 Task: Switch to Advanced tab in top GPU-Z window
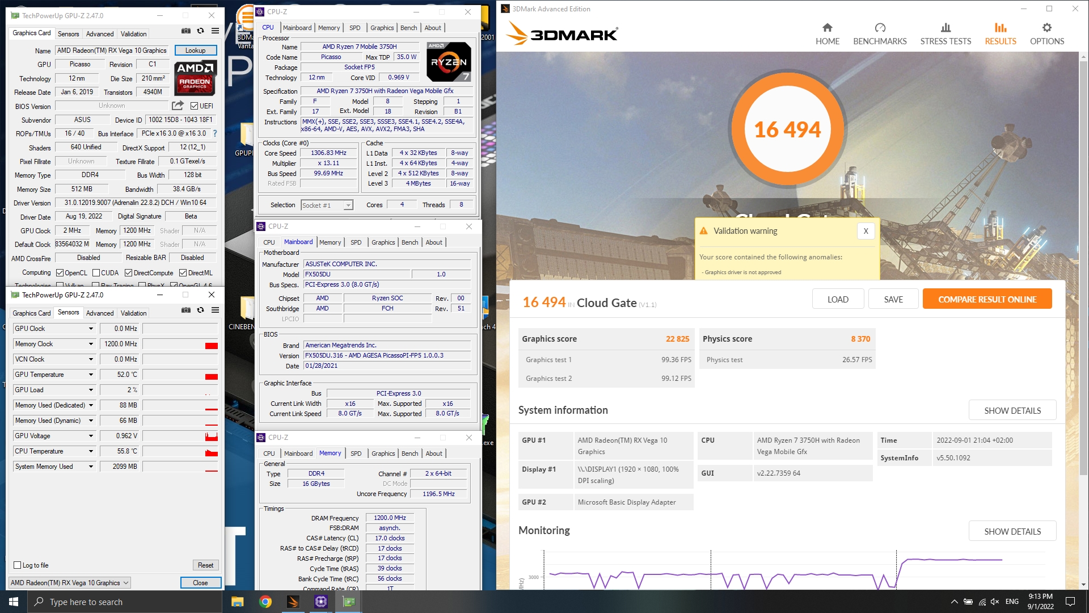tap(100, 34)
